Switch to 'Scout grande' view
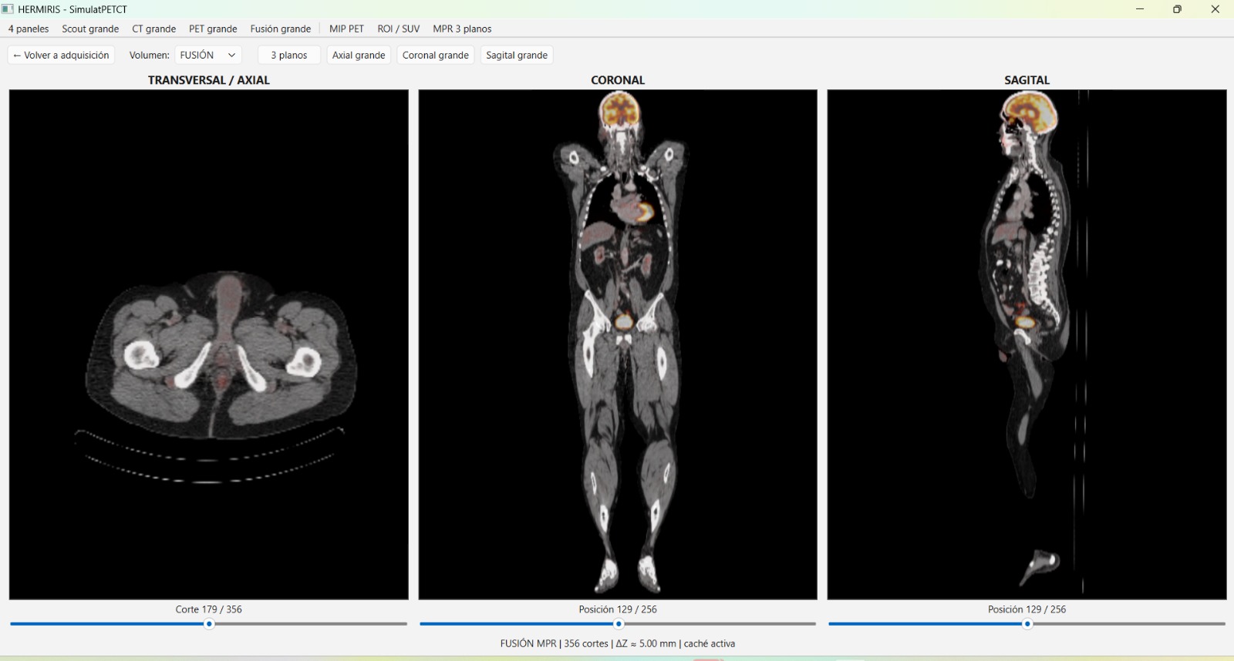 90,29
